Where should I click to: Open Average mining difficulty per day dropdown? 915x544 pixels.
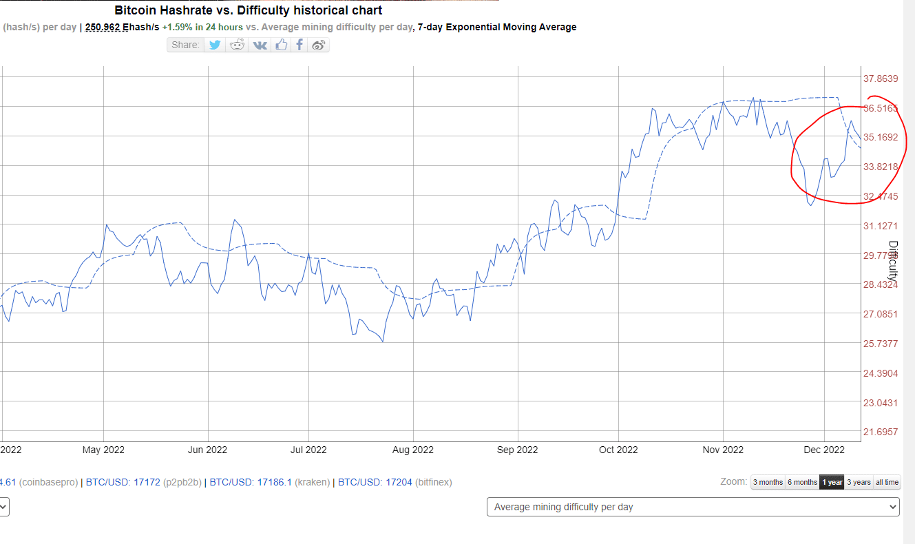point(693,507)
